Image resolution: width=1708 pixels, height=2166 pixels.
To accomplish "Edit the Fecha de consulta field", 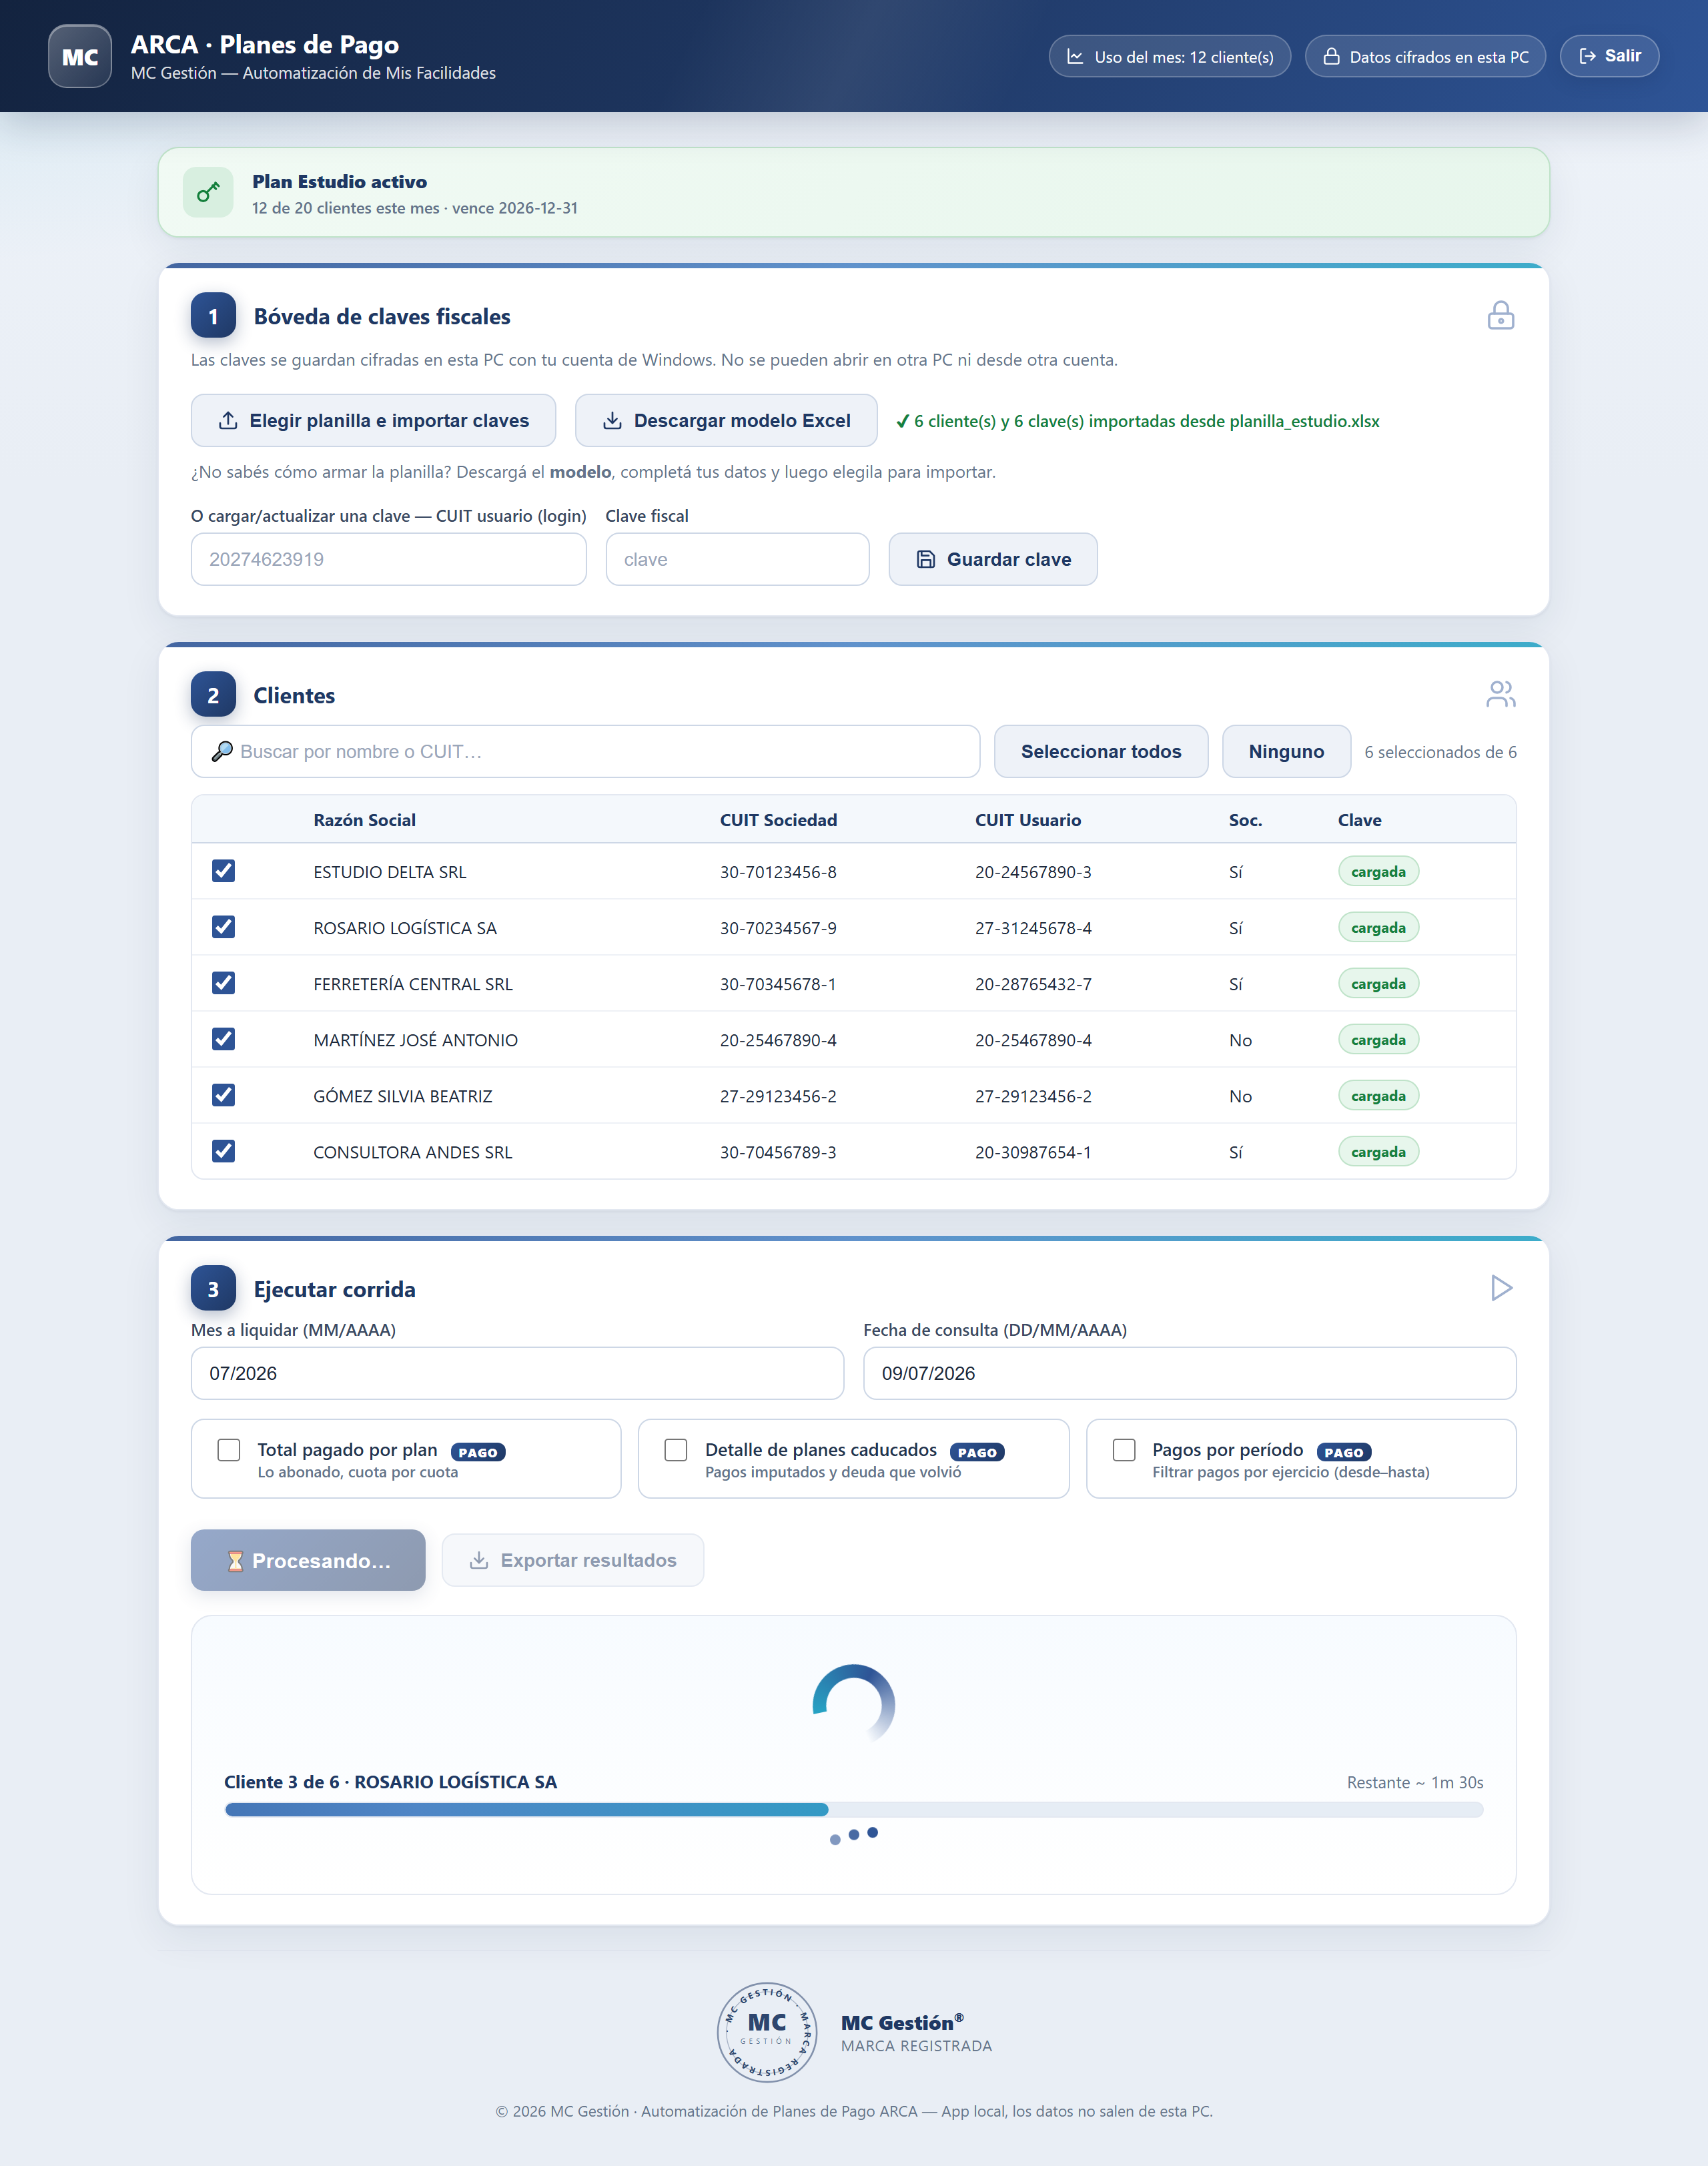I will (x=1189, y=1373).
